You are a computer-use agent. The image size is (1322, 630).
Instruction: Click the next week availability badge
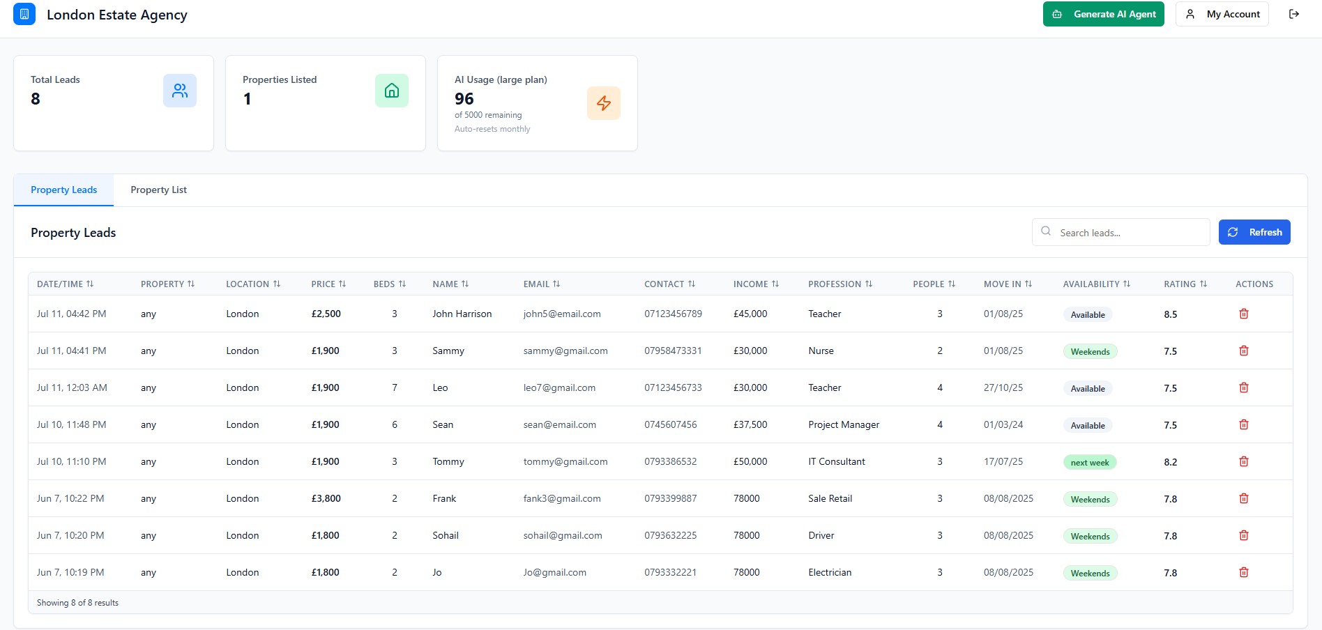(x=1090, y=462)
